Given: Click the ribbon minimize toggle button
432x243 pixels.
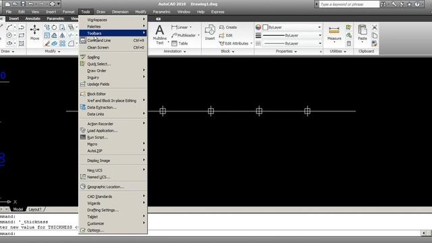Looking at the screenshot, I should pos(158,19).
